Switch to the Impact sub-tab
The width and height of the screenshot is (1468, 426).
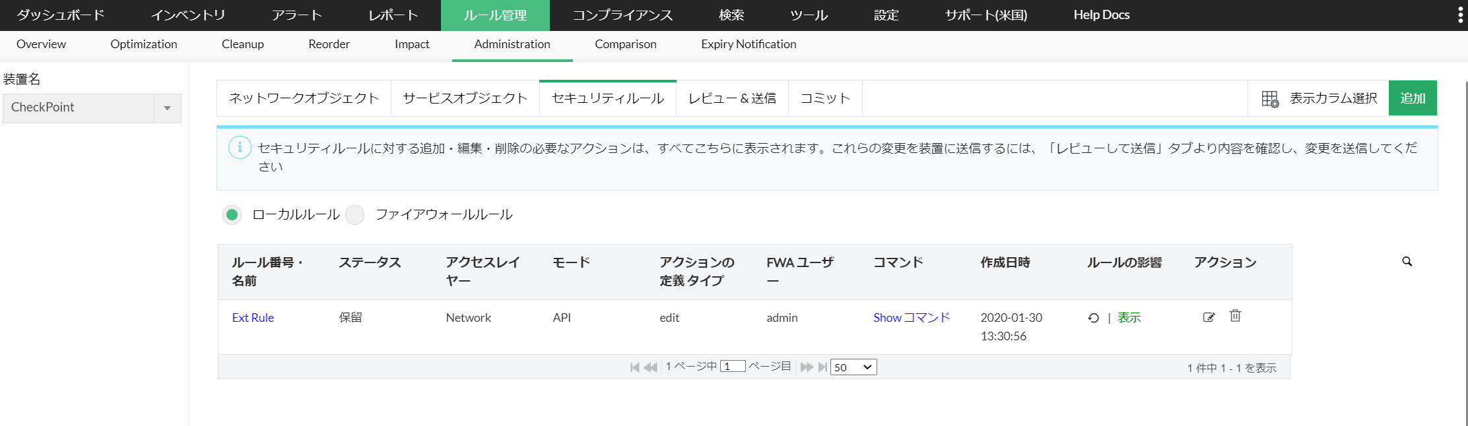pyautogui.click(x=412, y=44)
